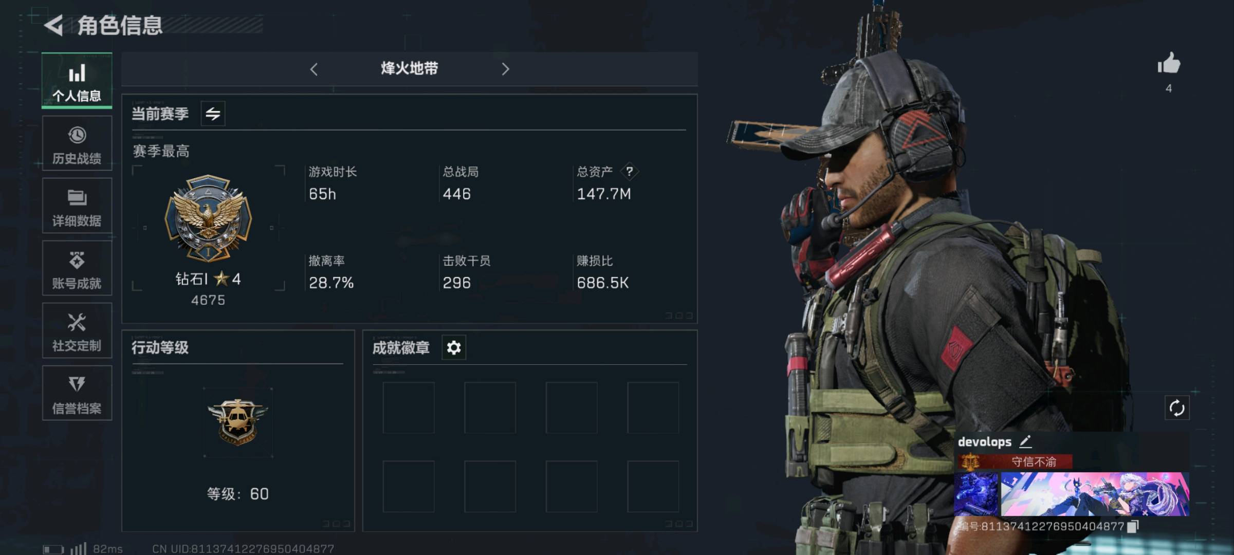Open the 个人信息 sidebar tab

77,81
